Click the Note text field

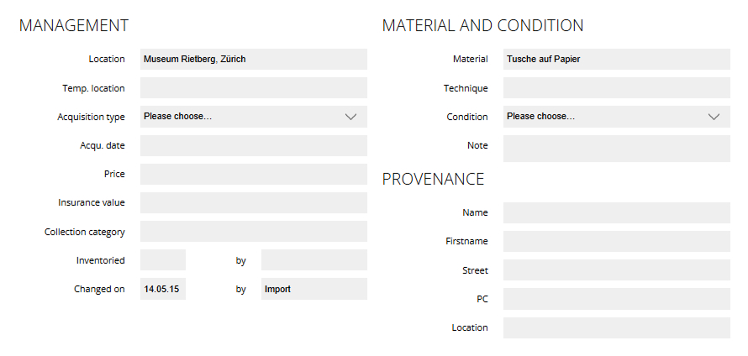616,149
